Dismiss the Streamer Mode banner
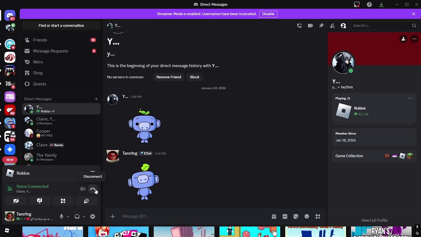 pyautogui.click(x=414, y=14)
